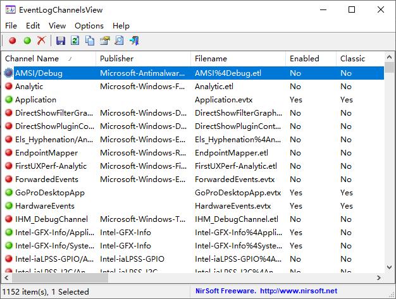Viewport: 396px width, 299px height.
Task: Click the magnifier Find toolbar icon
Action: click(119, 40)
